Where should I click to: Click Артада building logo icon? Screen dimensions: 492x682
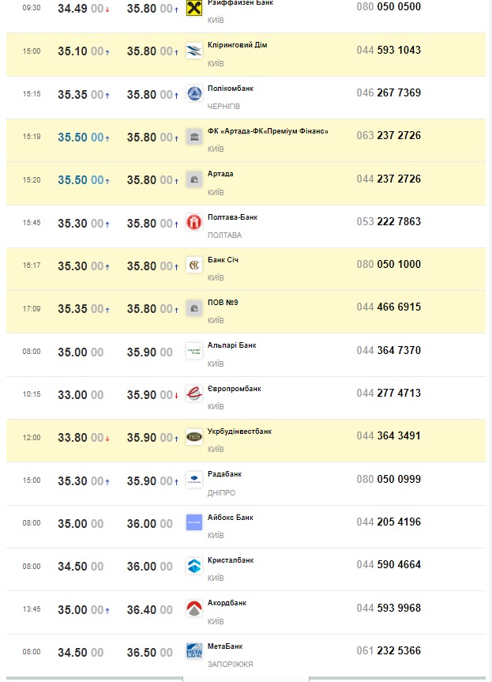click(193, 179)
